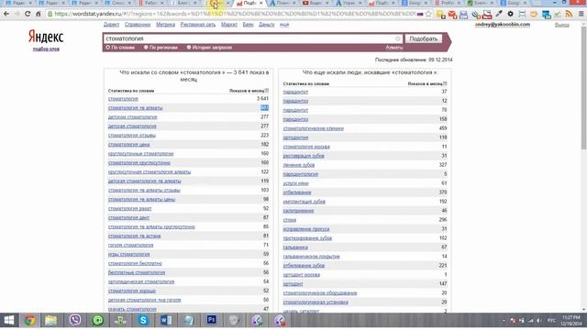
Task: Open the 'лечение зубов' related link
Action: coord(299,165)
